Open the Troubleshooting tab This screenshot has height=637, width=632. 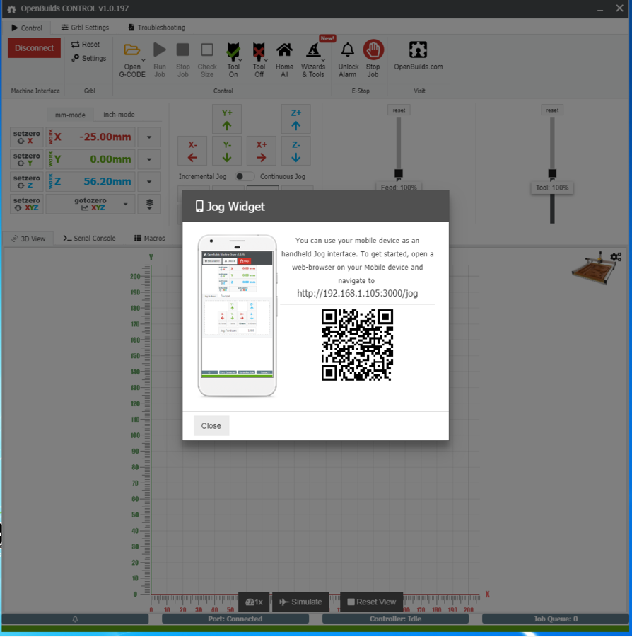pos(156,28)
